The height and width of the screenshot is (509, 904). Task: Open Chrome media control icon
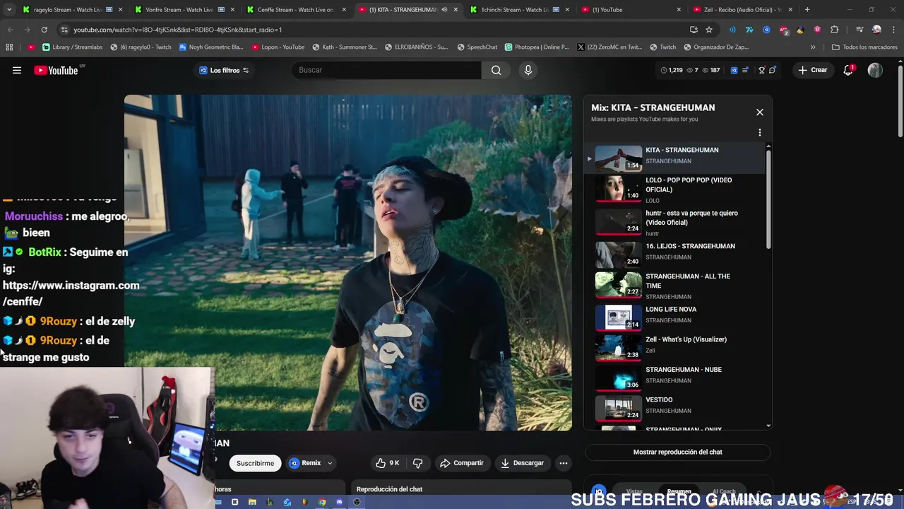[x=860, y=30]
